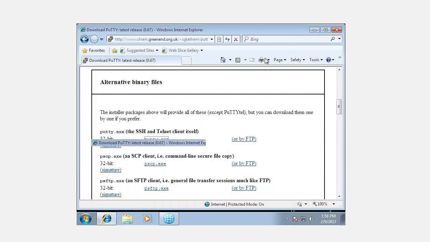
Task: Open the Favorites center
Action: (94, 50)
